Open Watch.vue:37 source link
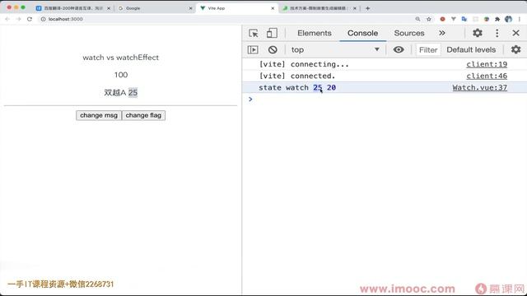 (479, 88)
